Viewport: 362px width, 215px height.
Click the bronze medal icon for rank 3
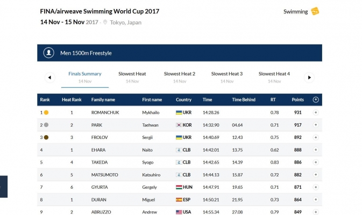(46, 137)
